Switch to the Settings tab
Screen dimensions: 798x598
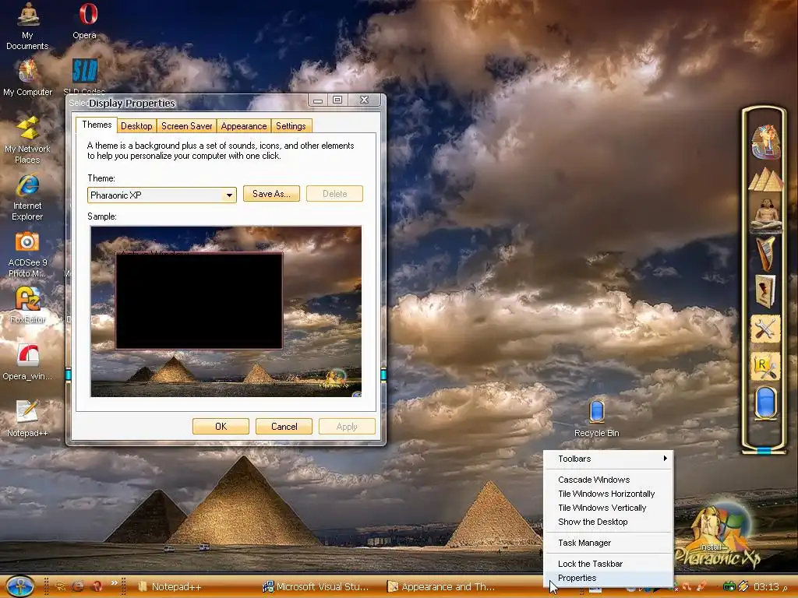(x=291, y=126)
